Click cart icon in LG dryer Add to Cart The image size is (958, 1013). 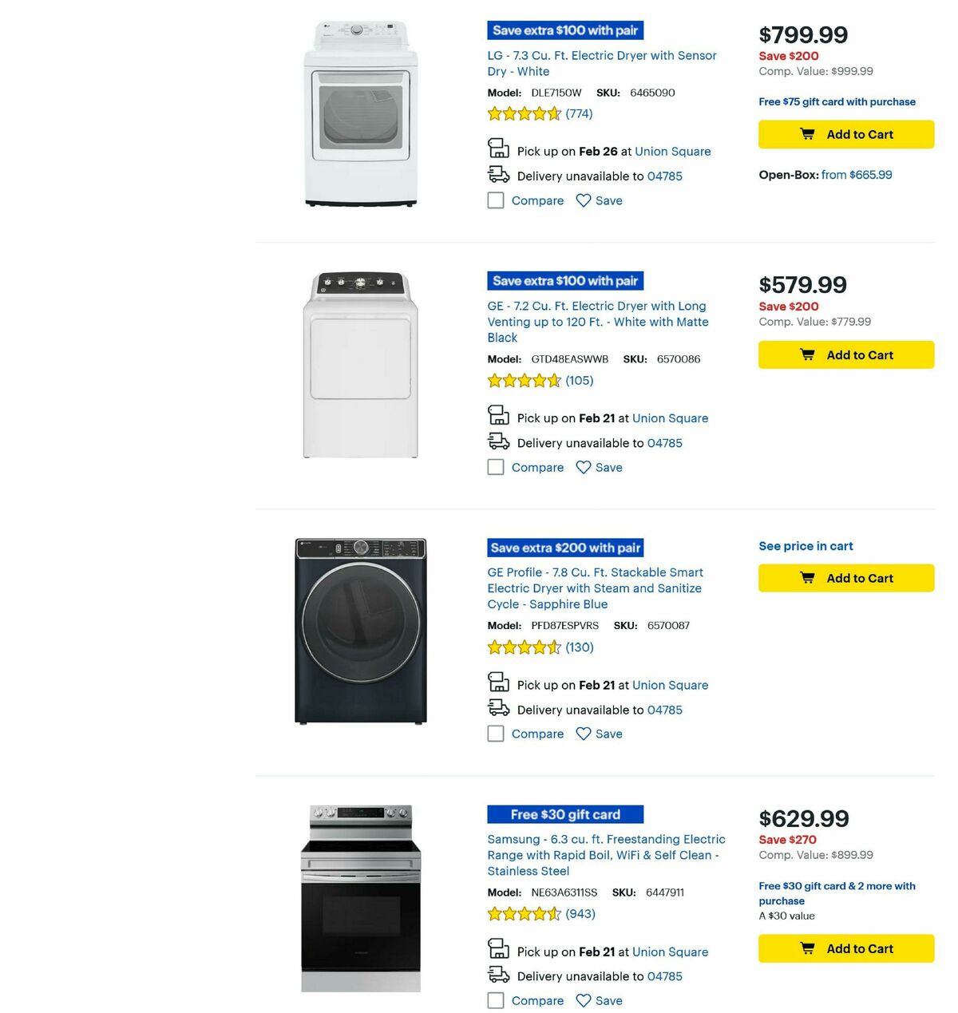pos(808,134)
